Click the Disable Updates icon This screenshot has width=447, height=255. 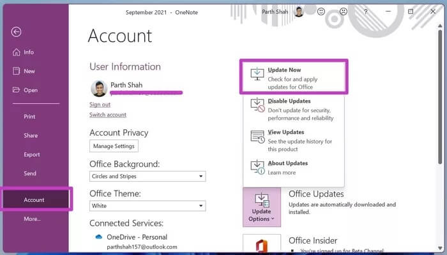(257, 106)
